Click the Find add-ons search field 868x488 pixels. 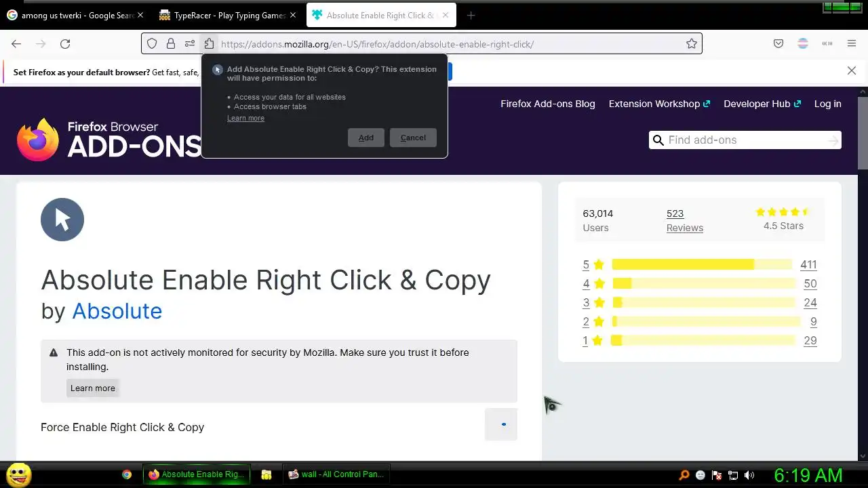click(x=746, y=140)
